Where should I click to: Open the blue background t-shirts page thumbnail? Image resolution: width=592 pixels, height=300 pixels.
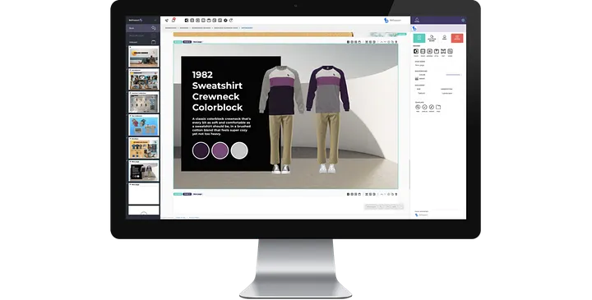(x=144, y=125)
